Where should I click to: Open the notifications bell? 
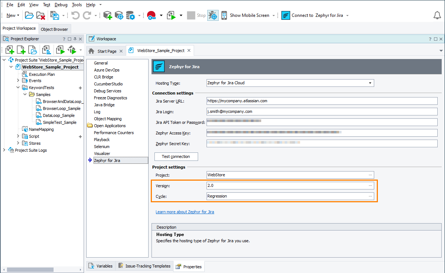437,15
